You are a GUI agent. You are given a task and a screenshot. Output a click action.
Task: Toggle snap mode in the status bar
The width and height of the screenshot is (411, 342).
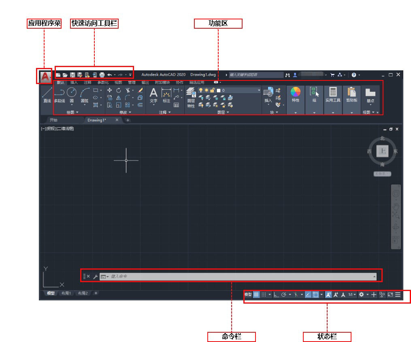[x=264, y=295]
